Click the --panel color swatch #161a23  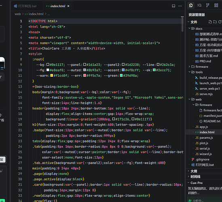click(85, 65)
